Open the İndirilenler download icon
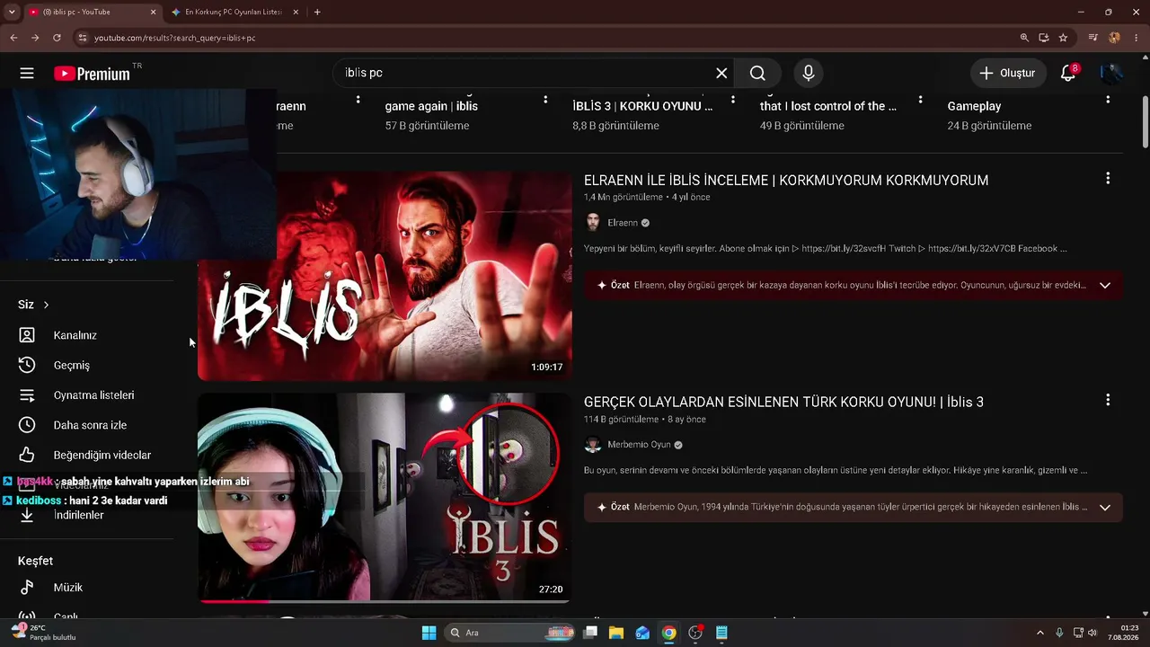 click(x=27, y=515)
